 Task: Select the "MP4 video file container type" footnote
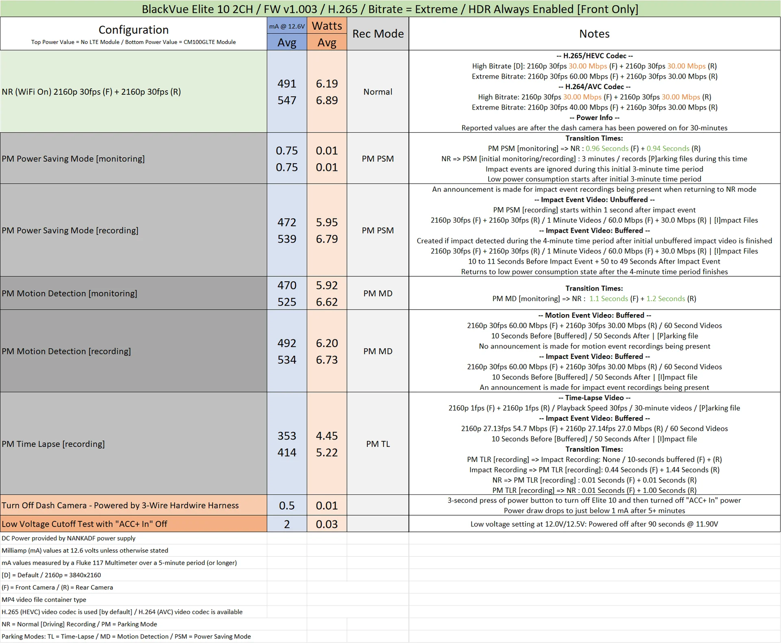(x=44, y=599)
